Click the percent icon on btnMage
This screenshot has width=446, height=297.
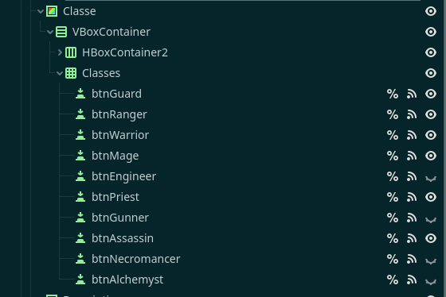[x=393, y=156]
